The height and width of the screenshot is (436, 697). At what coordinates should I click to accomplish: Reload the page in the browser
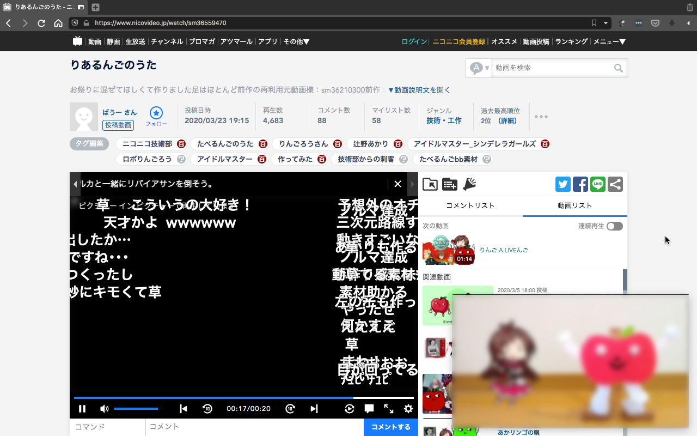tap(41, 23)
